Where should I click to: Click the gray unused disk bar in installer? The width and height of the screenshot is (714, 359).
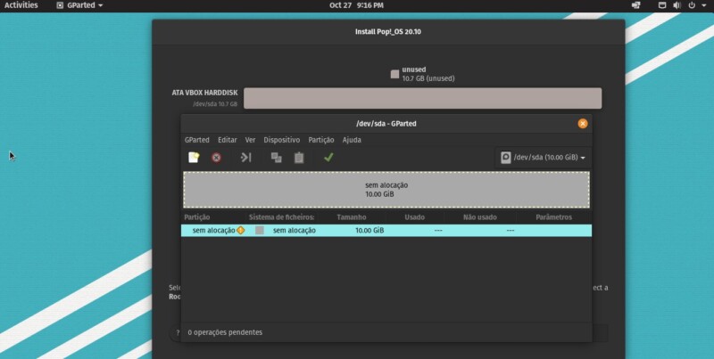pos(422,98)
